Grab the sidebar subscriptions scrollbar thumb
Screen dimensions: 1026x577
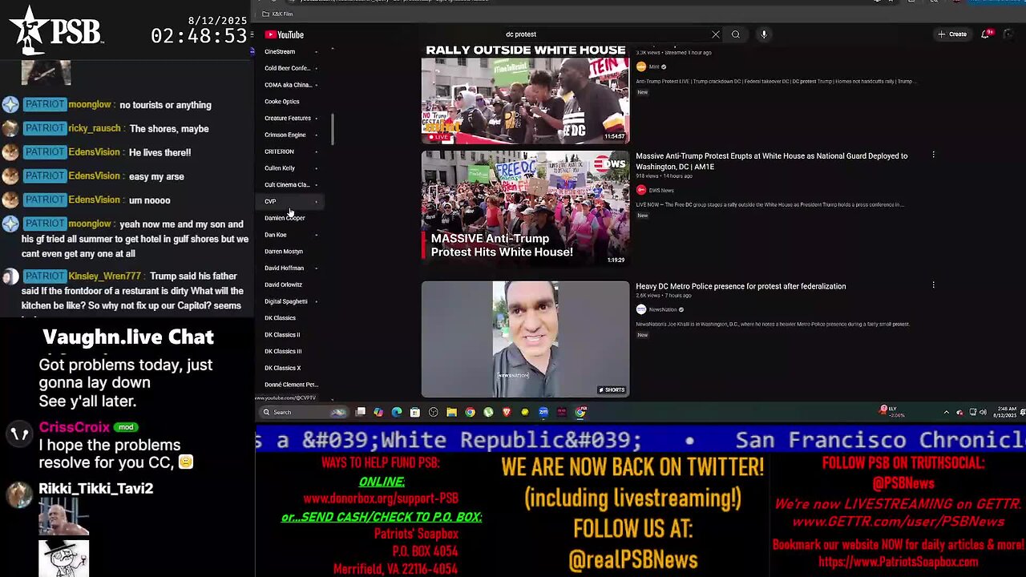[x=332, y=128]
